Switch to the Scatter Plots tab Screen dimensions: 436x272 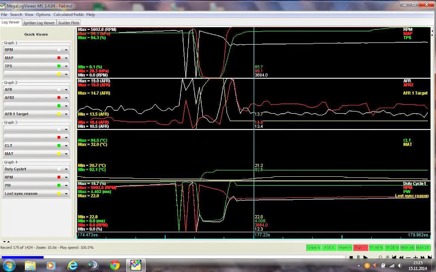pyautogui.click(x=69, y=23)
